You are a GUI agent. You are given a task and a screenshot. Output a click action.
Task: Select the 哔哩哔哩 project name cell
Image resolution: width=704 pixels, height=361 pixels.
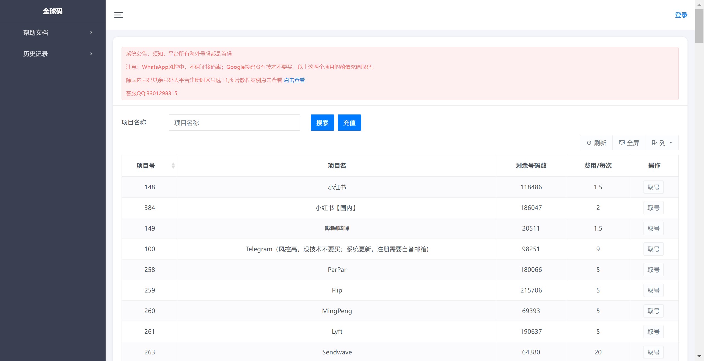337,228
